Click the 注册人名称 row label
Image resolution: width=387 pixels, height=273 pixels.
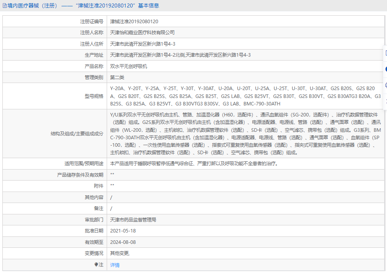pos(92,33)
